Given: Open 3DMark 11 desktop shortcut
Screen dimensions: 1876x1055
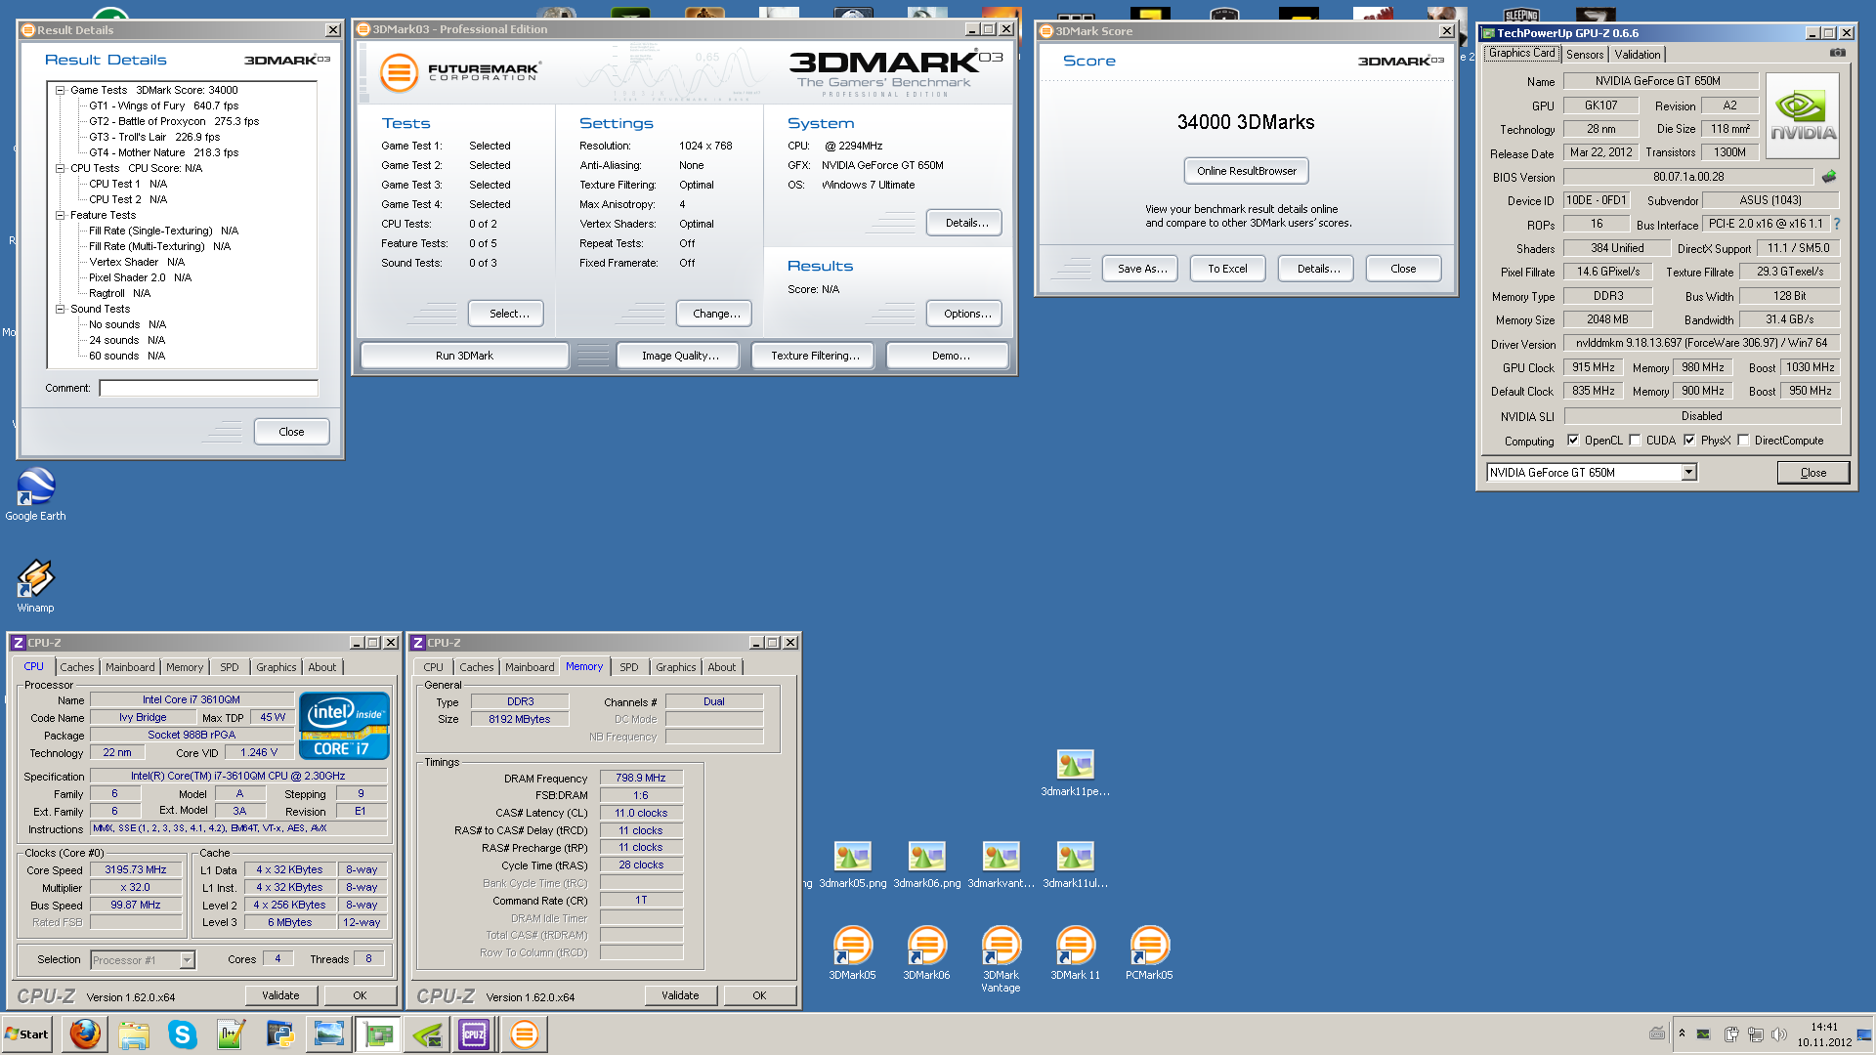Looking at the screenshot, I should [1075, 951].
